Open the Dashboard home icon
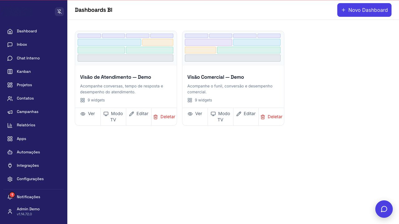Screen dimensions: 399x224 [x=10, y=31]
